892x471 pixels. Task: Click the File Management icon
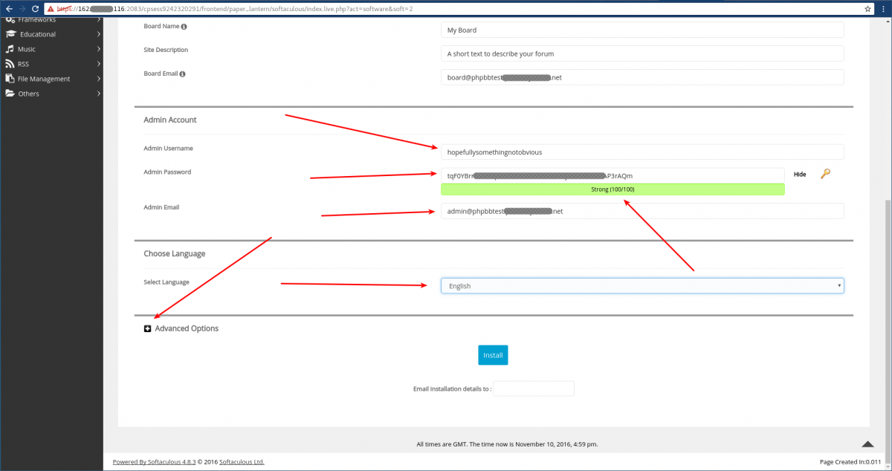pos(10,79)
